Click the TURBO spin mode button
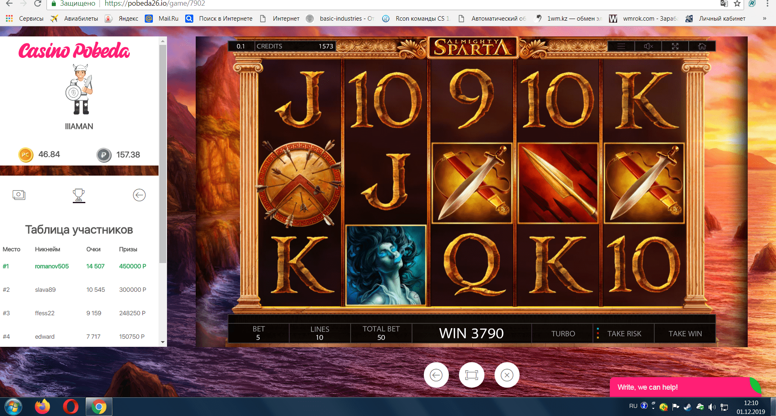This screenshot has width=776, height=416. tap(563, 333)
